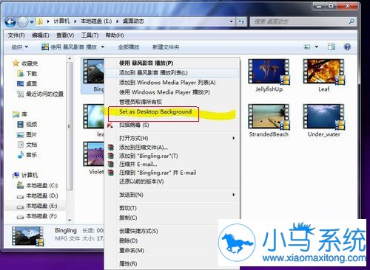Open the 帮助(H) menu
The width and height of the screenshot is (370, 270).
(x=115, y=35)
